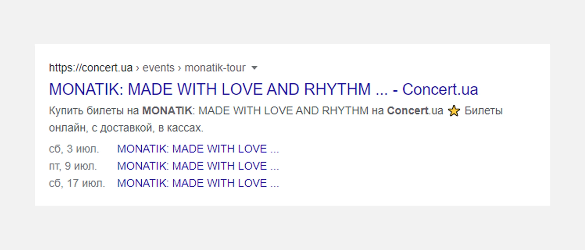The height and width of the screenshot is (250, 585).
Task: Select the events breadcrumb segment
Action: tap(158, 68)
